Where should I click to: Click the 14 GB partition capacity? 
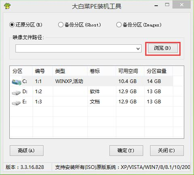[154, 81]
